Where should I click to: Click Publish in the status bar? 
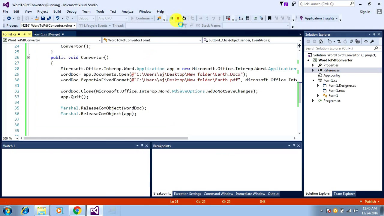tap(370, 202)
